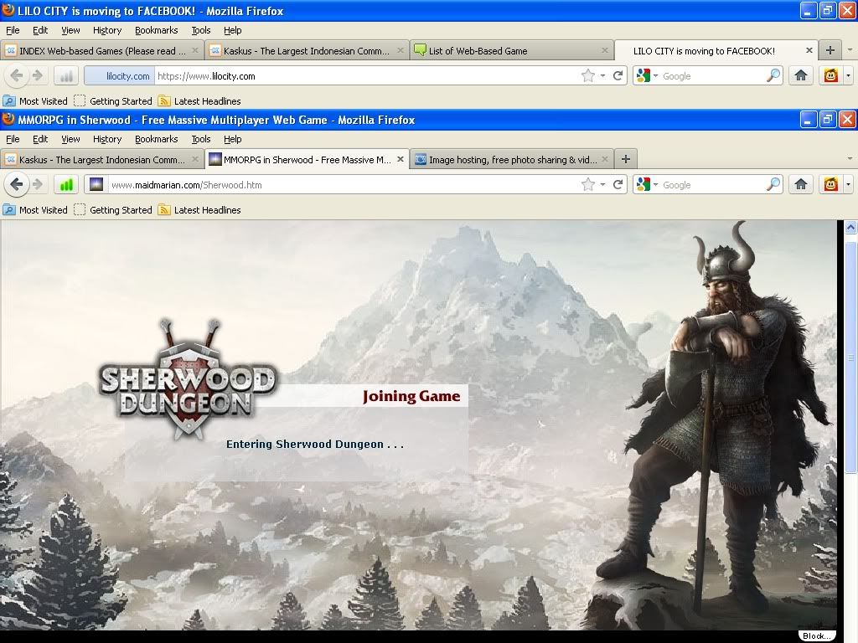Viewport: 858px width, 643px height.
Task: Switch to Kaskus tab in Sherwood window
Action: [101, 159]
